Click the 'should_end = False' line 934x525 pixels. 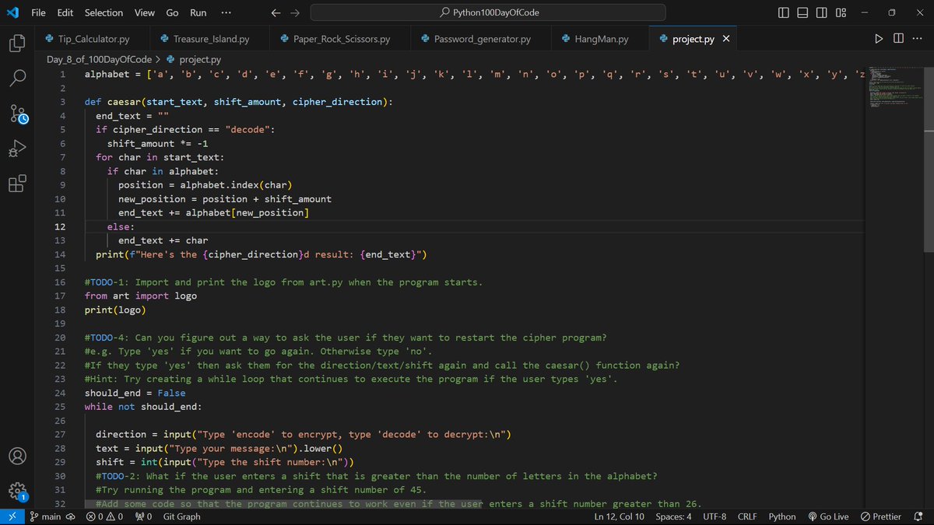click(135, 393)
